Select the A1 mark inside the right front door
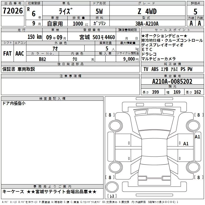205x205 pixels. click(186, 144)
